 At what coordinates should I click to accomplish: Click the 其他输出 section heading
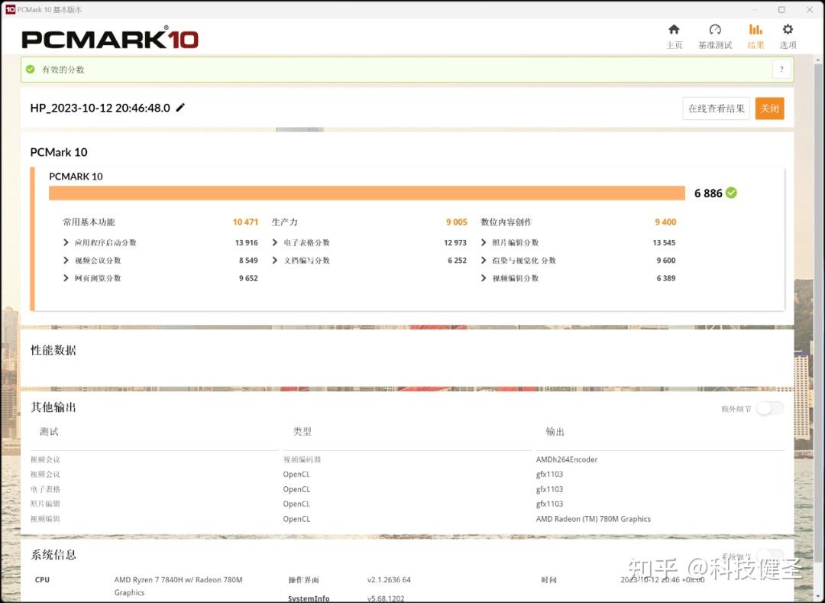53,407
